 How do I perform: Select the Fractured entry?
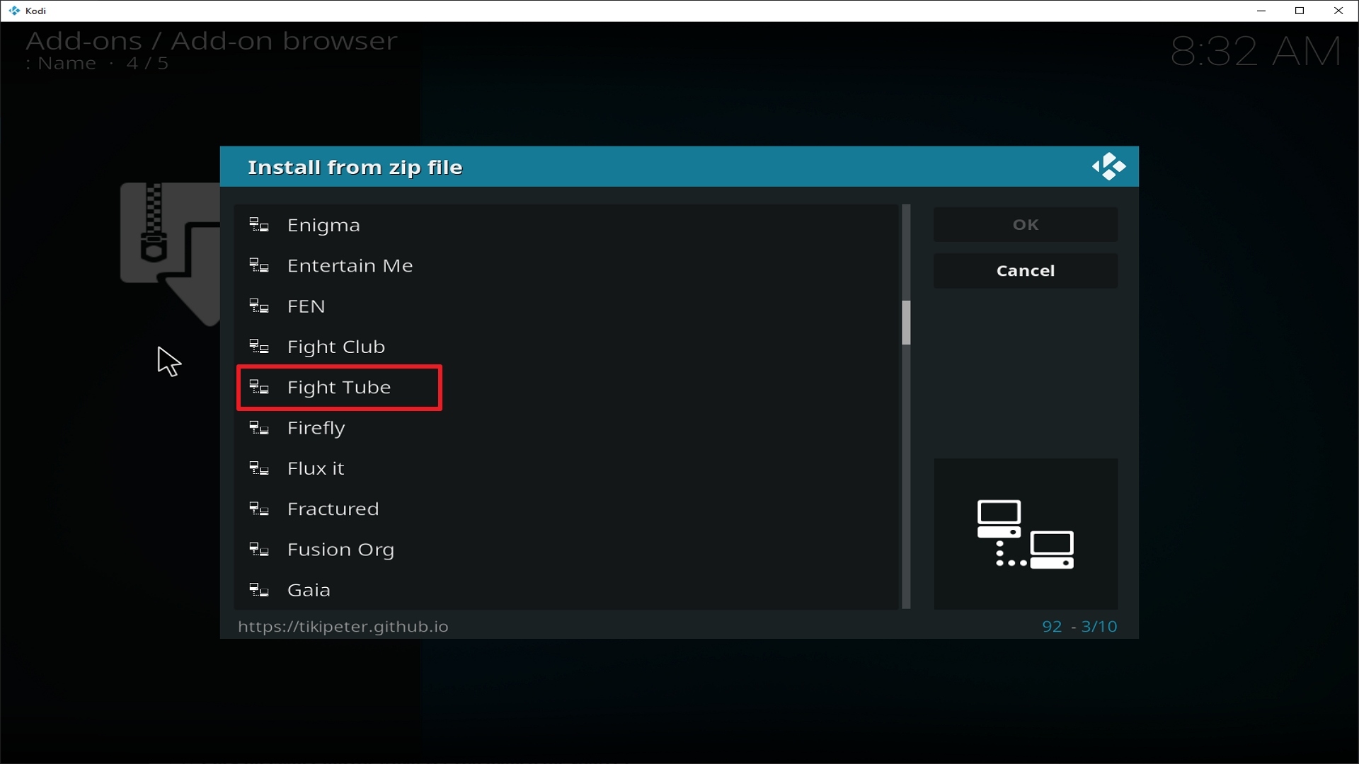click(x=567, y=509)
